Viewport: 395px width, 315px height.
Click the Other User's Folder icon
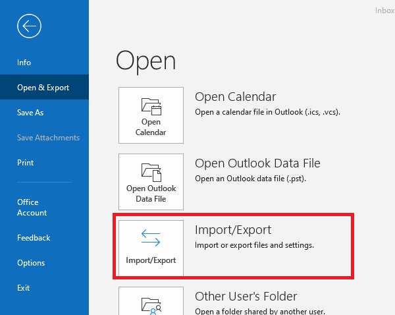click(x=151, y=304)
